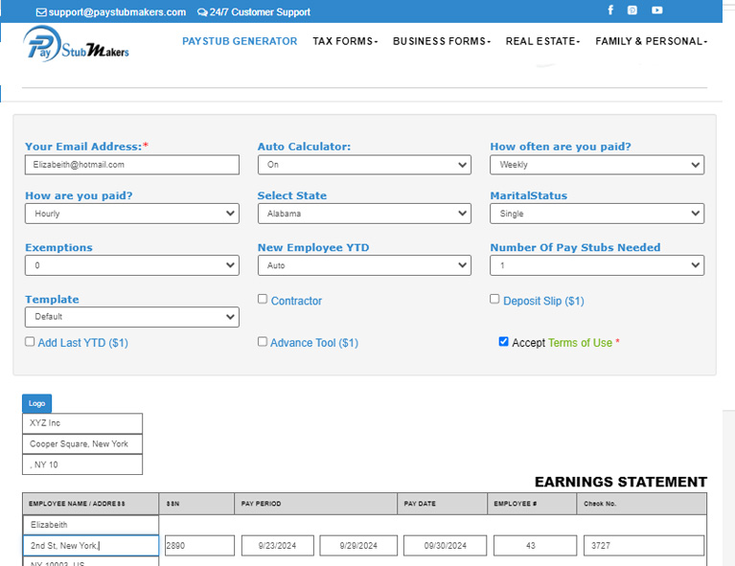735x566 pixels.
Task: Click the support@paystubmakers.com email link
Action: click(x=117, y=12)
